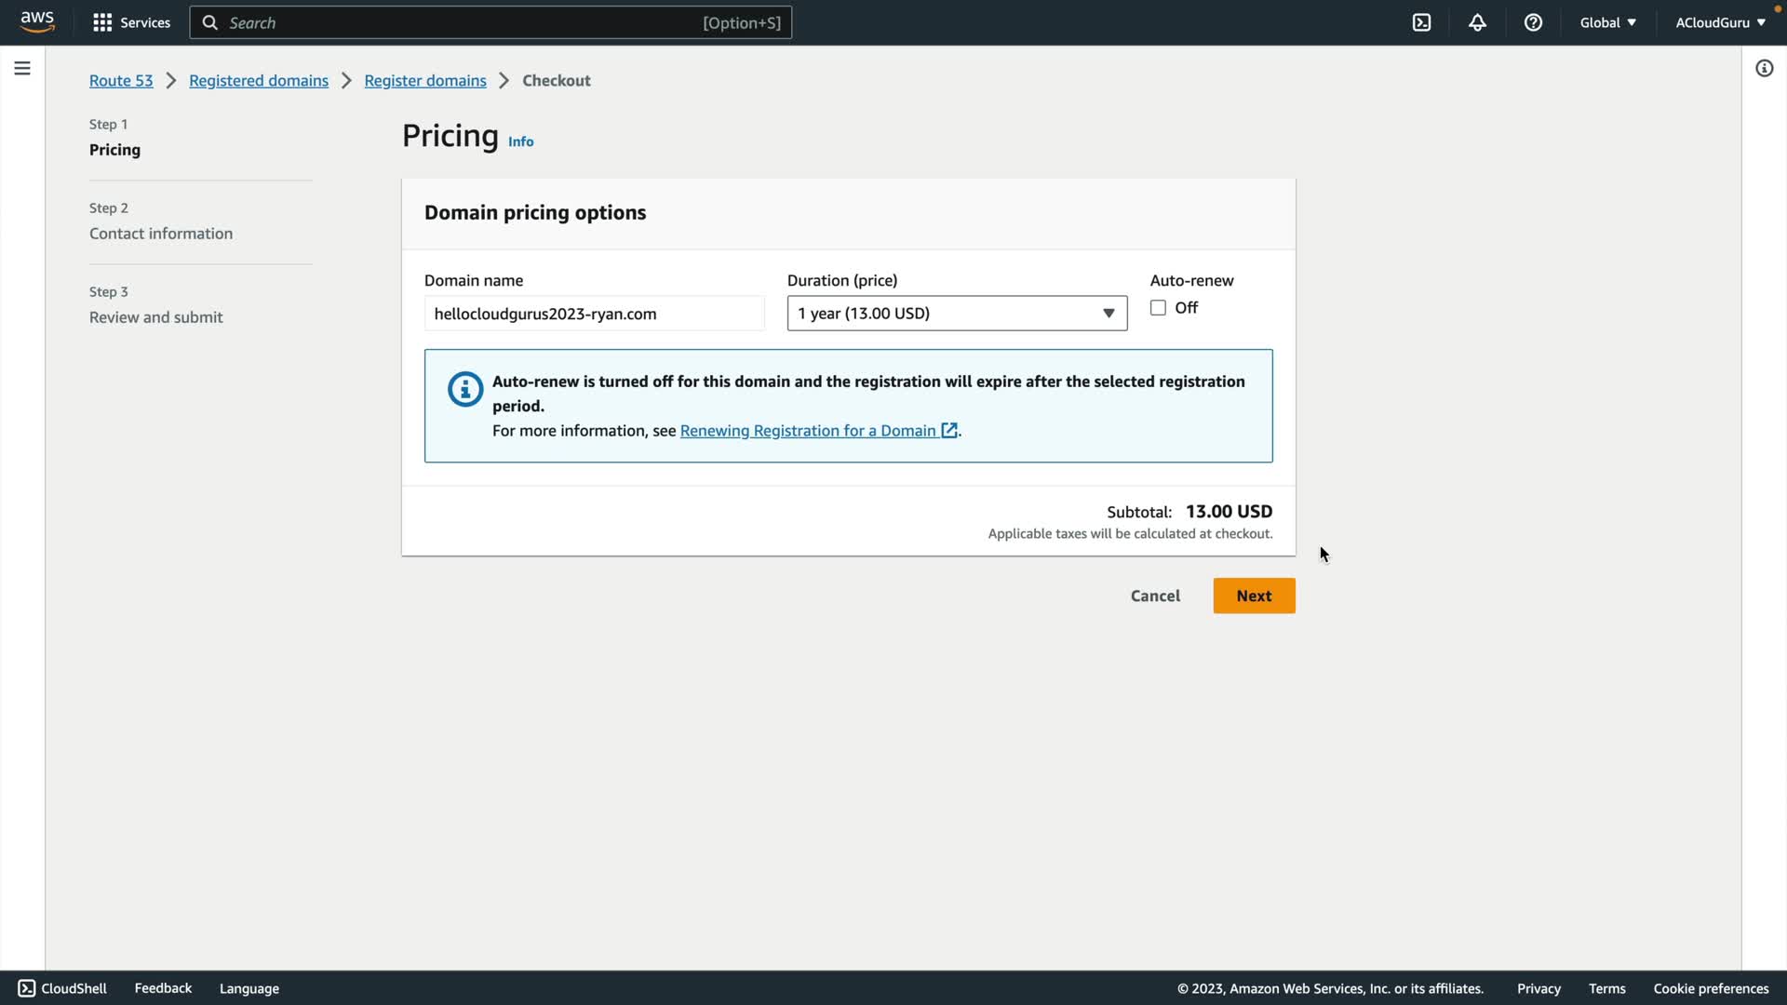Image resolution: width=1787 pixels, height=1005 pixels.
Task: Click the AWS logo home icon
Action: pyautogui.click(x=37, y=22)
